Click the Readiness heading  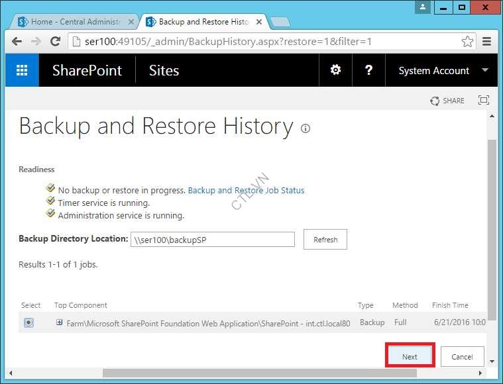36,169
